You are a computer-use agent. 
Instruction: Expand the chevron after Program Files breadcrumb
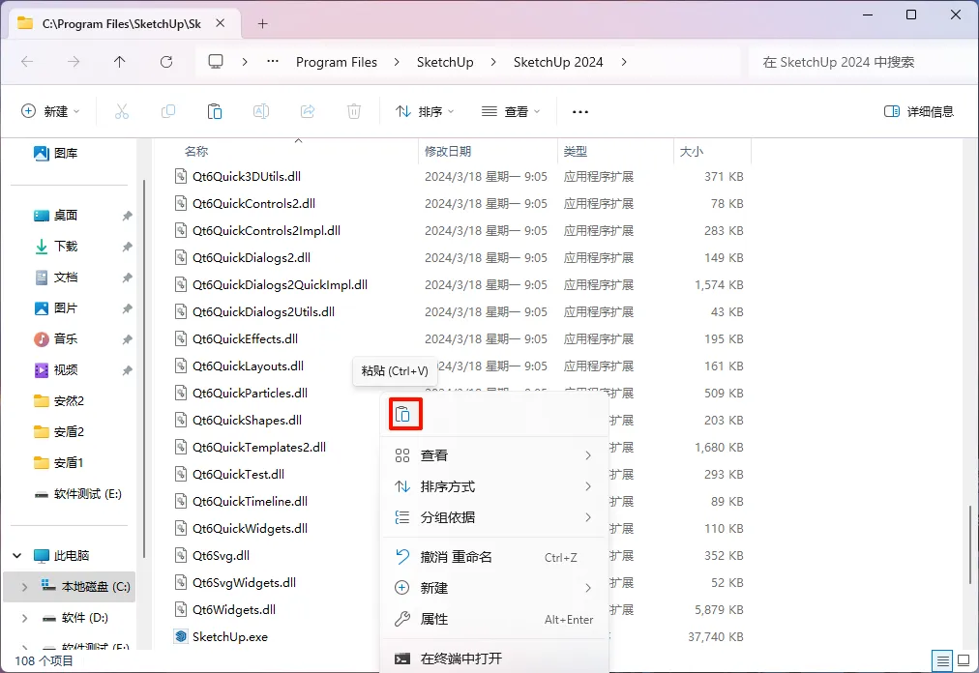(397, 62)
